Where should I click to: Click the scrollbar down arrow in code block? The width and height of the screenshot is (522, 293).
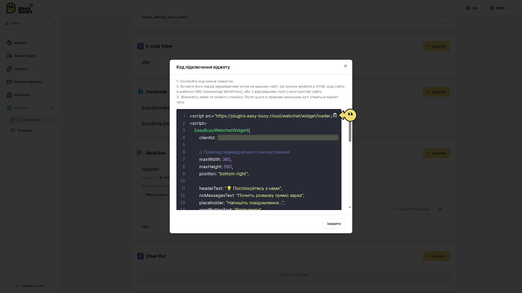point(350,207)
